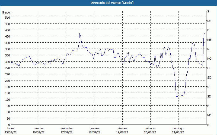Click the 270 value on the left axis
217x135 pixels.
click(x=8, y=68)
